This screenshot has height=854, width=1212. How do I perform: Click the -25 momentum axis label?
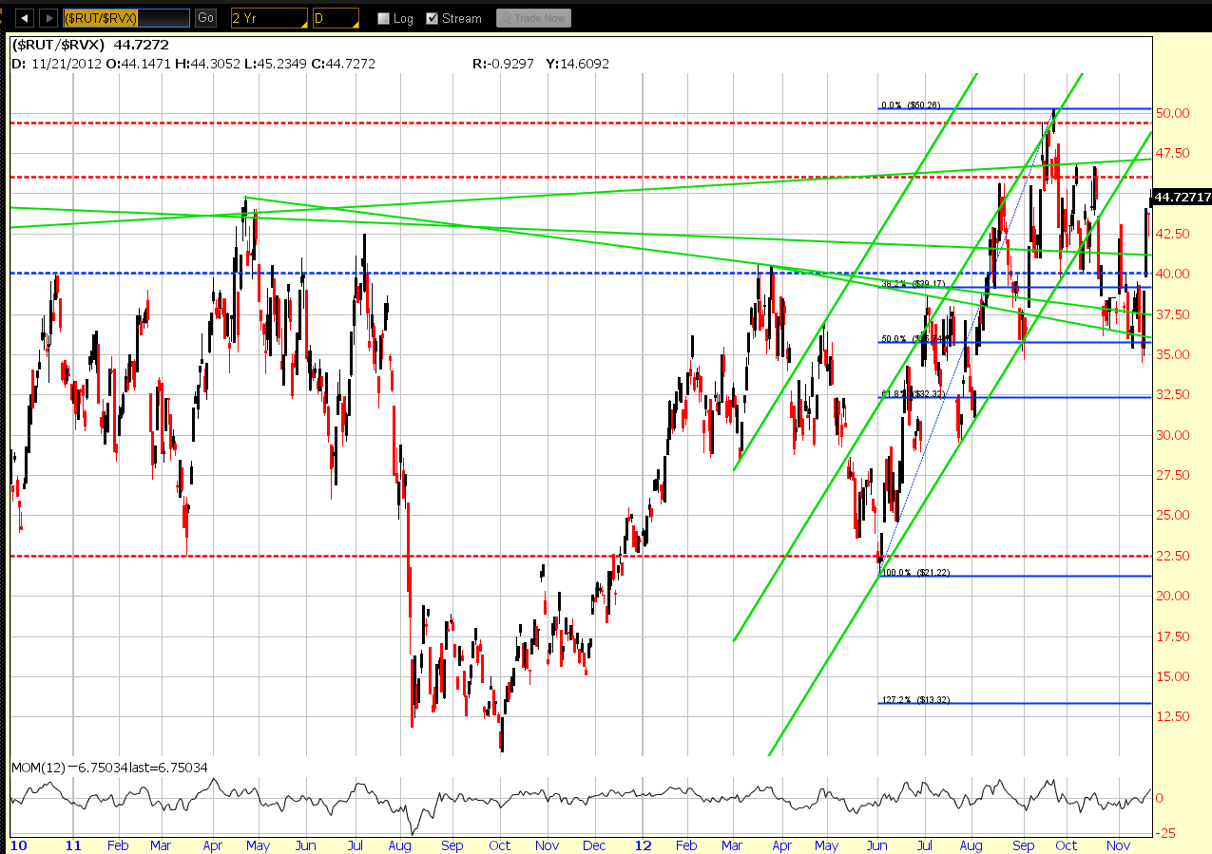tap(1166, 833)
